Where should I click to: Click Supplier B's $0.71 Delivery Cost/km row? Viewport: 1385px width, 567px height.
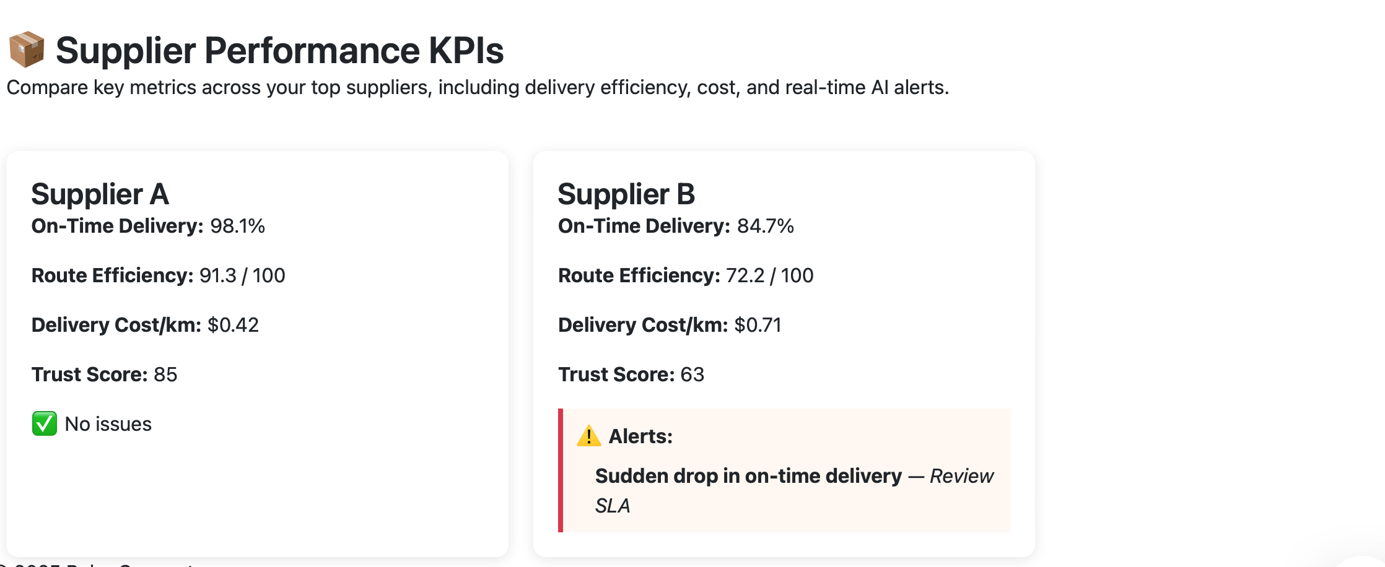[670, 325]
